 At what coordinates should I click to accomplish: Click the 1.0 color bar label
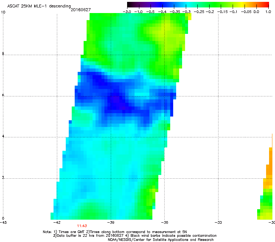pyautogui.click(x=268, y=12)
